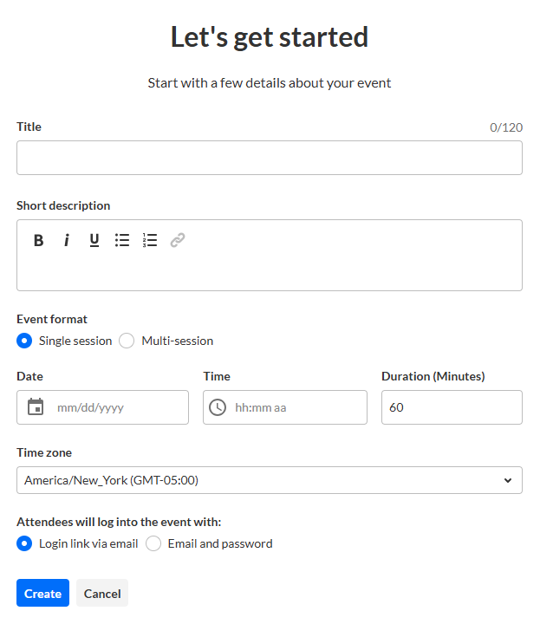This screenshot has height=637, width=540.
Task: Cancel the event creation
Action: pos(102,594)
